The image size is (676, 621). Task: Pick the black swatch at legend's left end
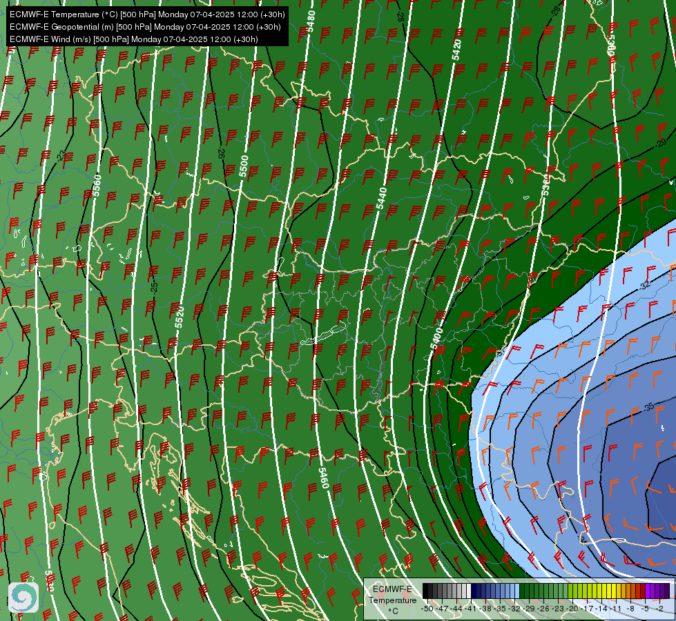click(x=425, y=591)
